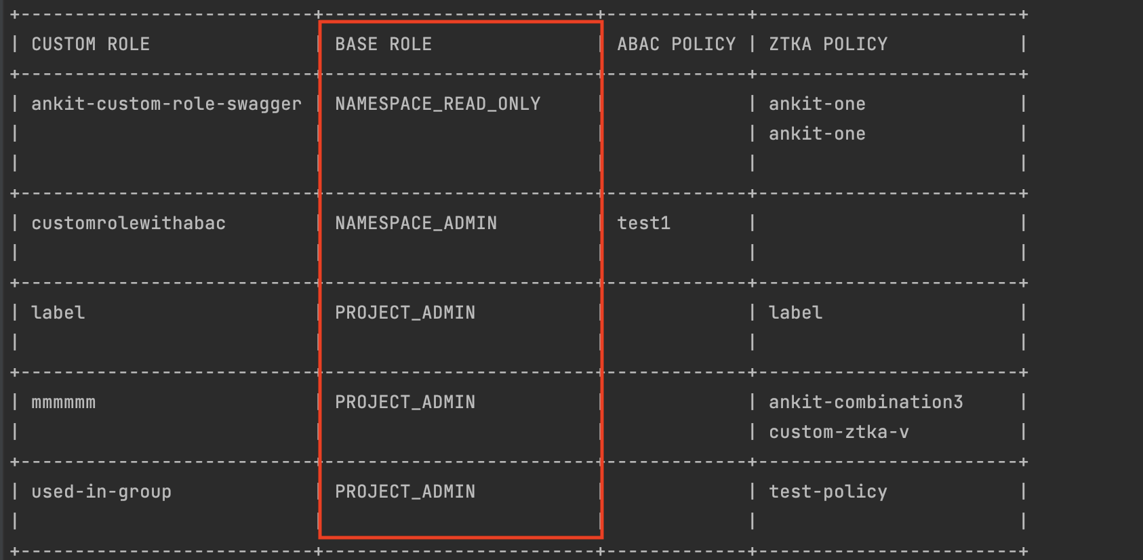Click the ABAC POLICY column header
Image resolution: width=1143 pixels, height=560 pixels.
point(676,44)
